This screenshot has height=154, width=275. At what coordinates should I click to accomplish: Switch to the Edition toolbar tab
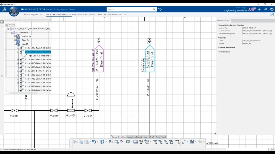[123, 137]
